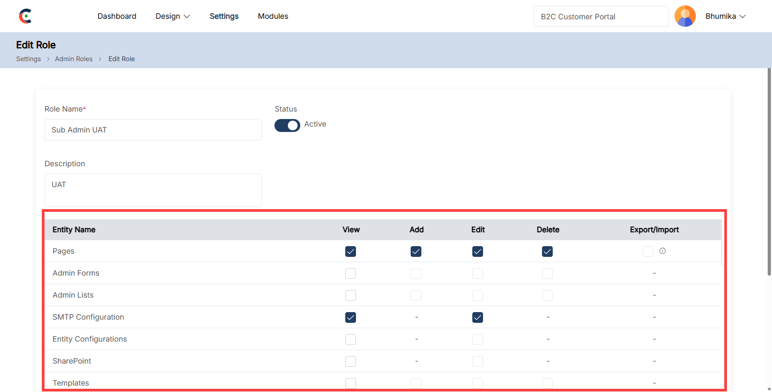Go to the Dashboard menu item
The height and width of the screenshot is (392, 772).
(x=117, y=16)
